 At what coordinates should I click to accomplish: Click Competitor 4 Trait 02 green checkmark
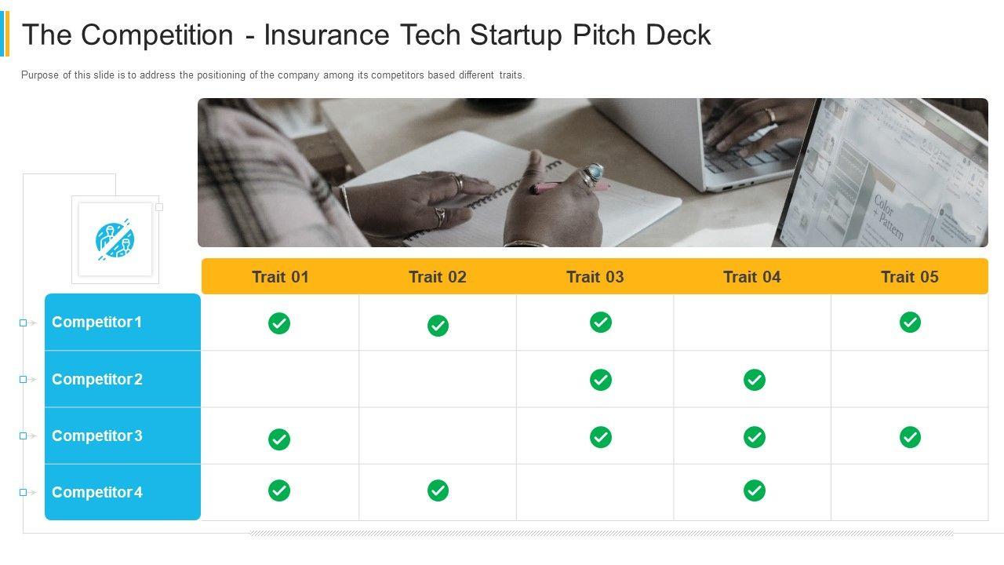(438, 490)
